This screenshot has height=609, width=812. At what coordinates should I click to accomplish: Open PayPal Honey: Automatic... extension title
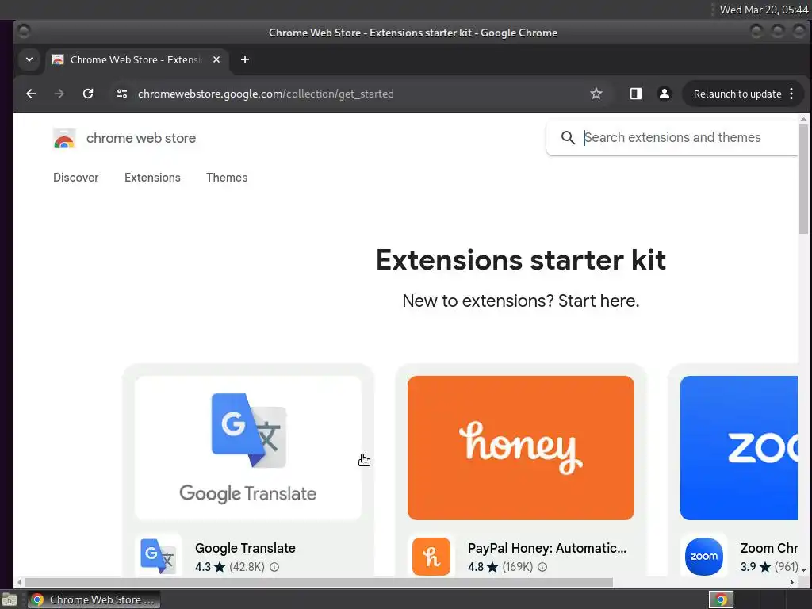[x=547, y=548]
